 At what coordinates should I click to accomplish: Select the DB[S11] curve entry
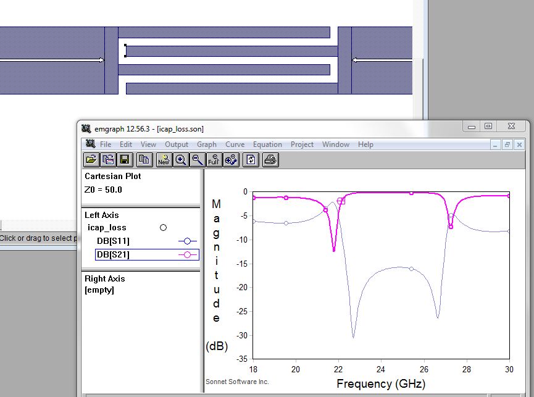(x=113, y=241)
